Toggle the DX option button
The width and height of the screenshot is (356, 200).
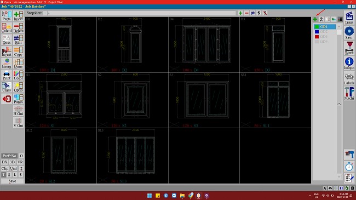pos(4,162)
